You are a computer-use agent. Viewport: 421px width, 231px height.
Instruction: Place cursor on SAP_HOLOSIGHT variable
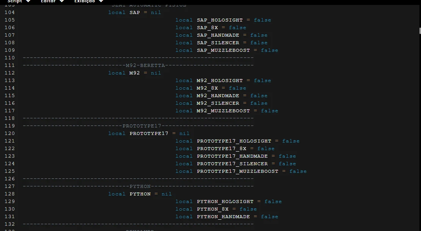[220, 20]
